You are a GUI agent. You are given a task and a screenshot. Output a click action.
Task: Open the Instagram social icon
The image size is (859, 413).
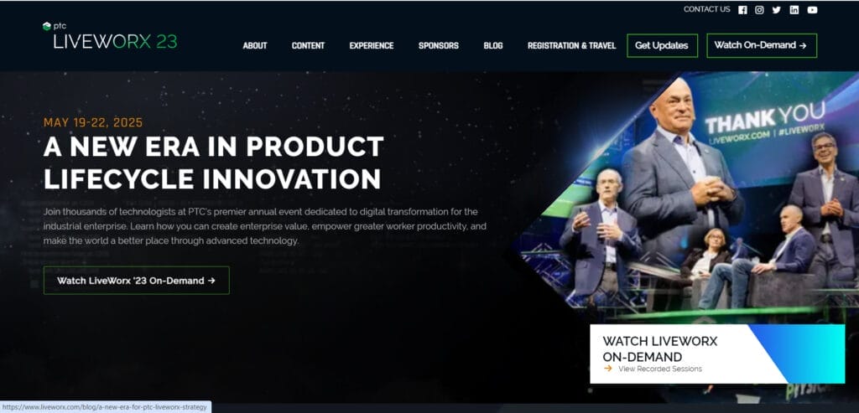tap(759, 10)
